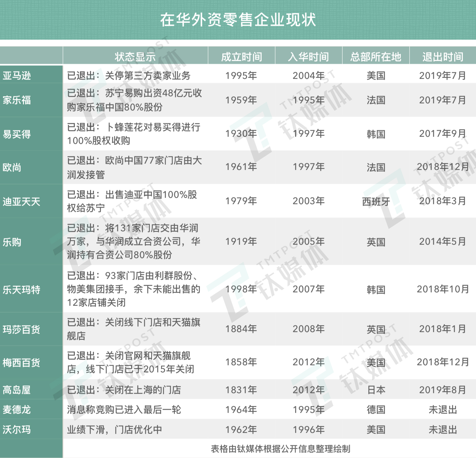Click status text 关停第三方卖家业务
The height and width of the screenshot is (458, 476).
point(148,76)
